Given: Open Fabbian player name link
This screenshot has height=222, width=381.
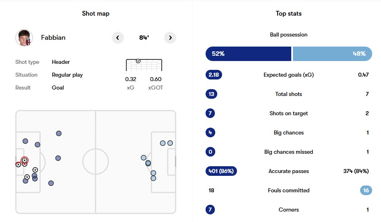Looking at the screenshot, I should pyautogui.click(x=53, y=38).
